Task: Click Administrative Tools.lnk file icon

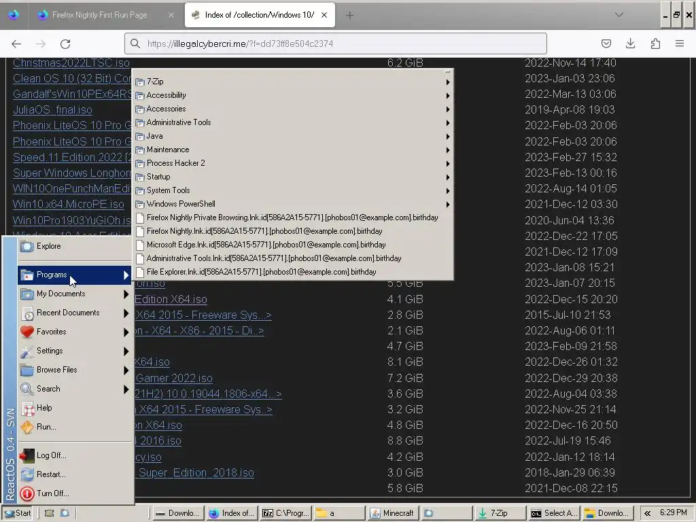Action: [140, 258]
